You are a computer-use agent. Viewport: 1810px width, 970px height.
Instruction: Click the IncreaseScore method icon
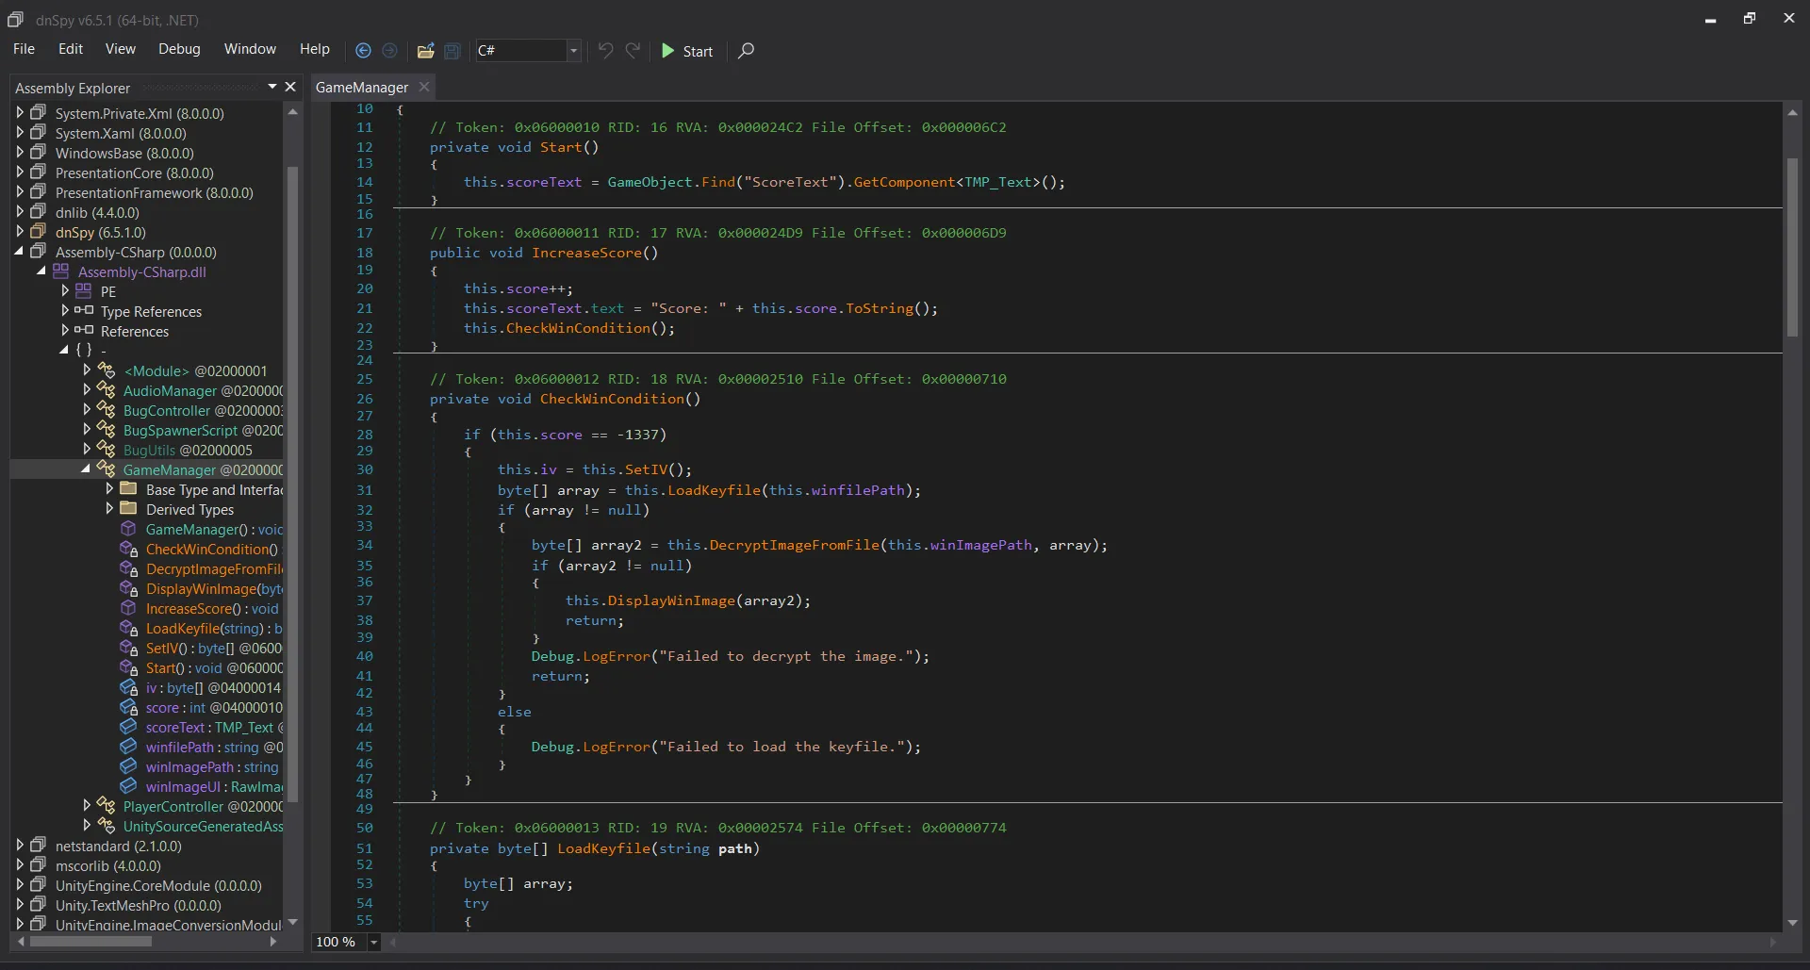(x=129, y=608)
